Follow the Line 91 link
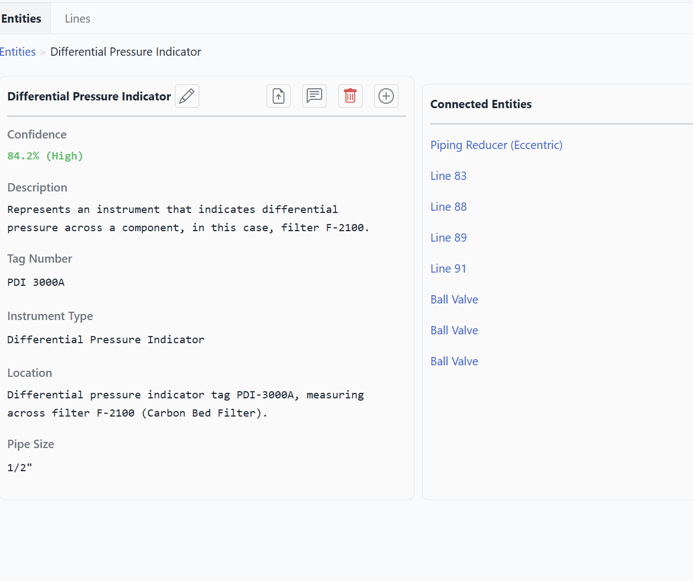 (448, 269)
